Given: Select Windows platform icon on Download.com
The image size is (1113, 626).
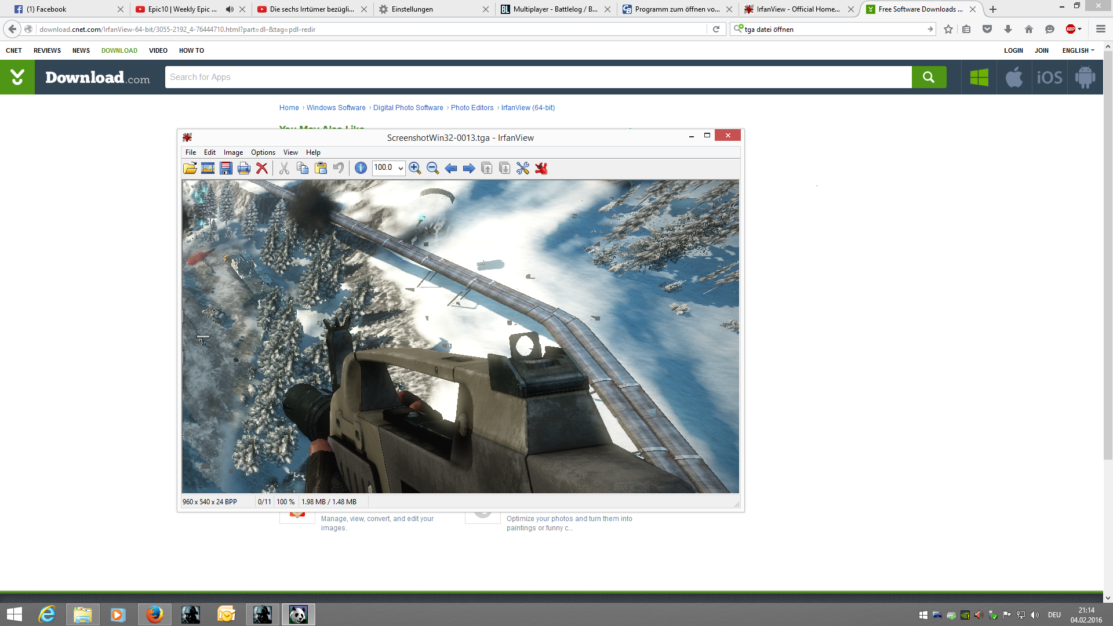Looking at the screenshot, I should coord(979,77).
